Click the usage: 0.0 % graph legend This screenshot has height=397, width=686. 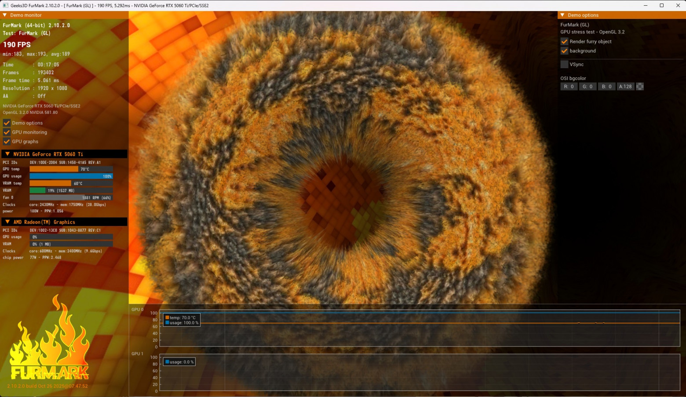pyautogui.click(x=179, y=362)
